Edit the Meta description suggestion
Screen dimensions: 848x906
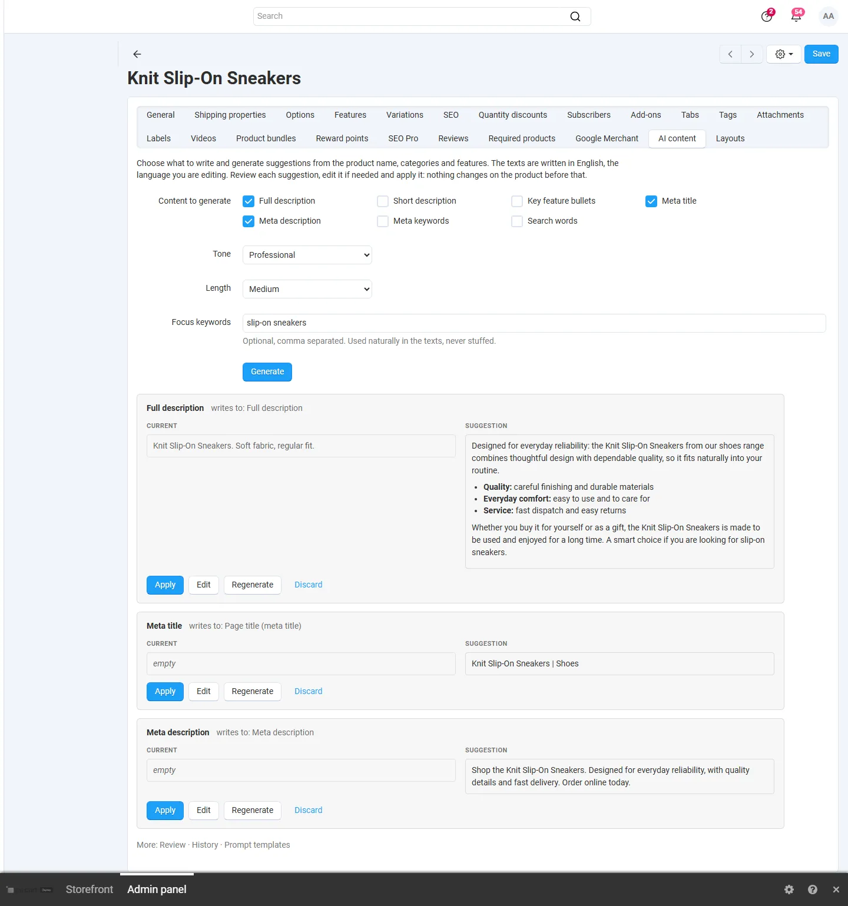pyautogui.click(x=204, y=811)
